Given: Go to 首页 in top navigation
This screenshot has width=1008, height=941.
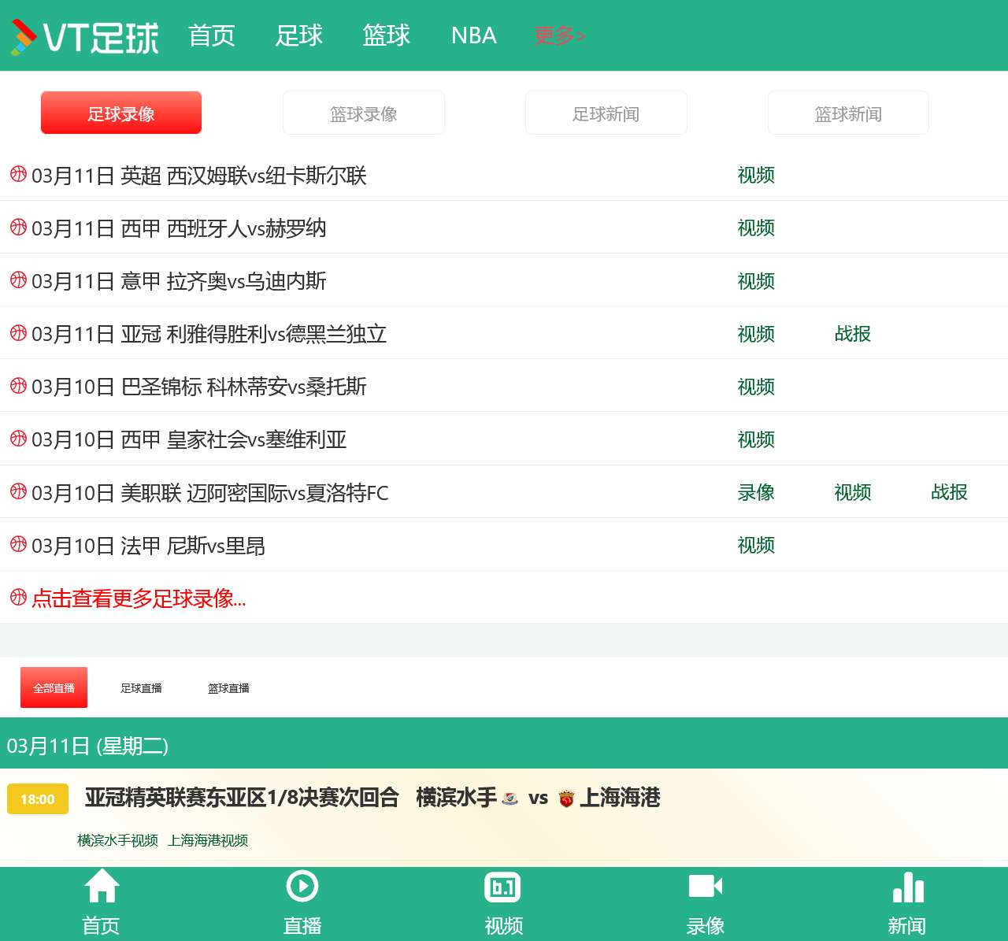Looking at the screenshot, I should tap(212, 35).
